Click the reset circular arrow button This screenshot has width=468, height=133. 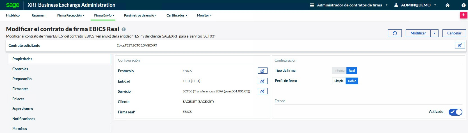(395, 33)
